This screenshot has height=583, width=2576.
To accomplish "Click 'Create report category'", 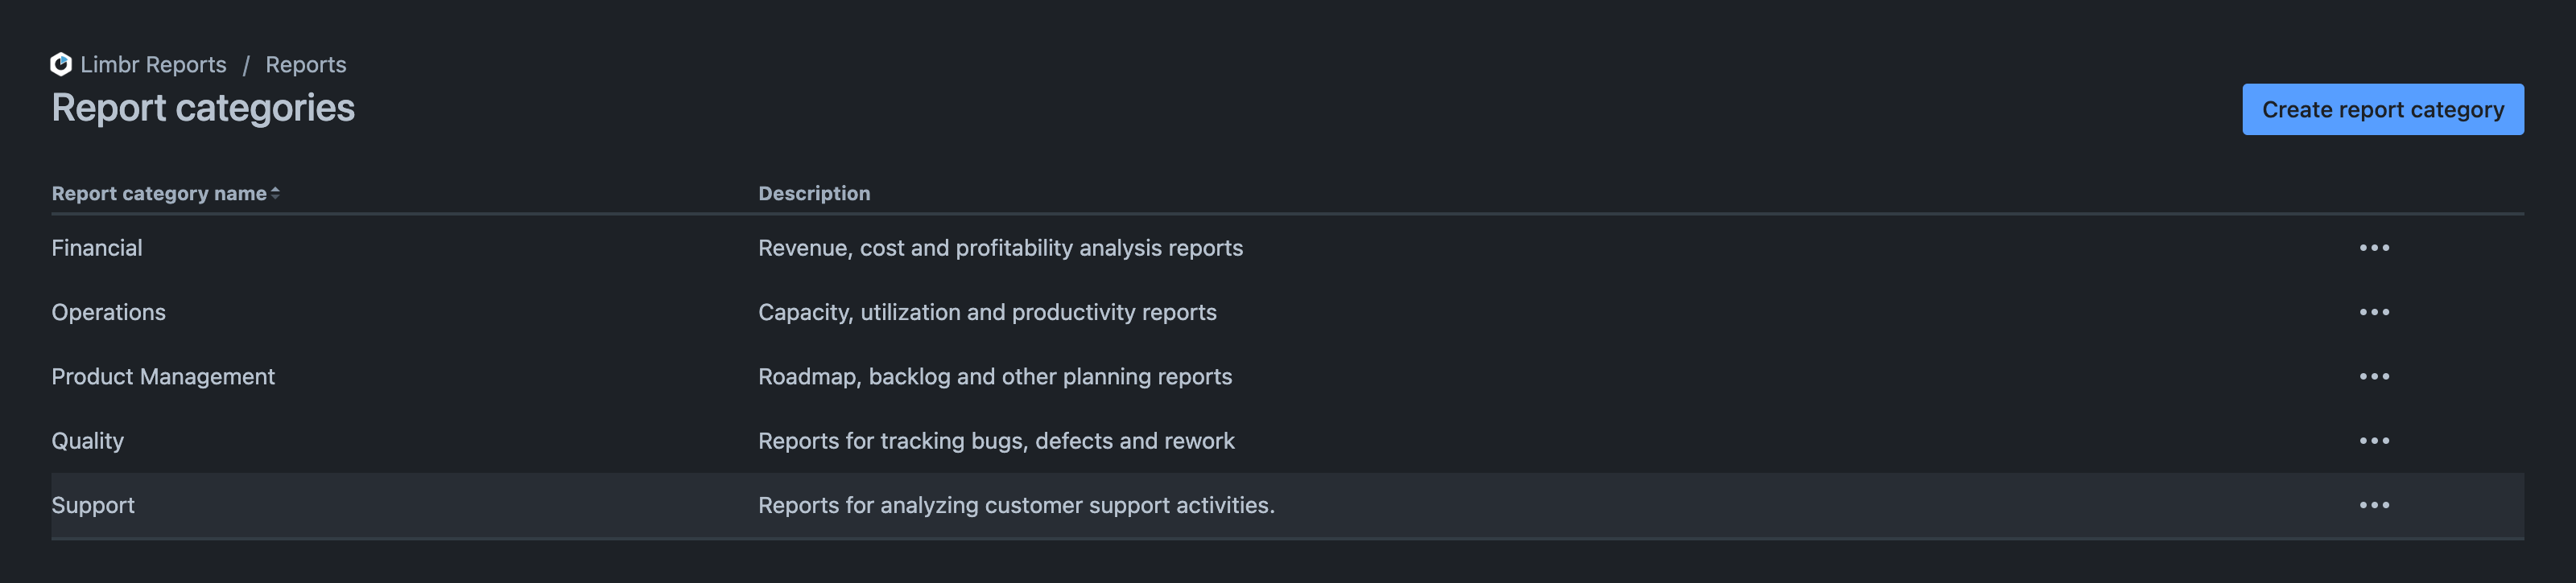I will 2383,109.
